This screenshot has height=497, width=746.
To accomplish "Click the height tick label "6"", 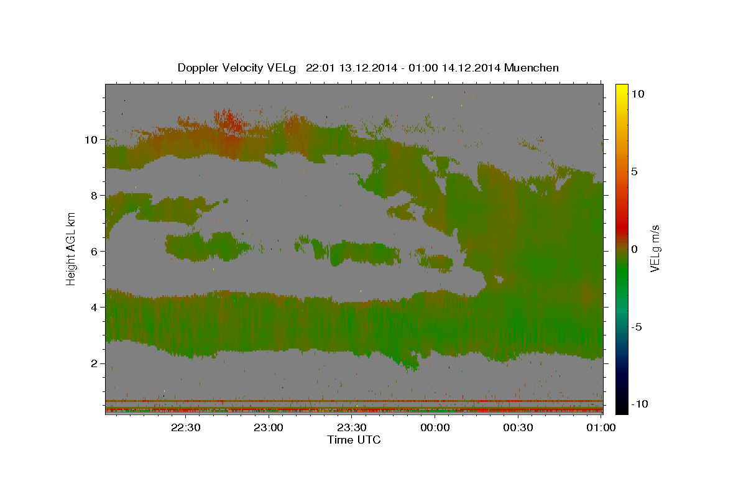I will click(x=95, y=252).
